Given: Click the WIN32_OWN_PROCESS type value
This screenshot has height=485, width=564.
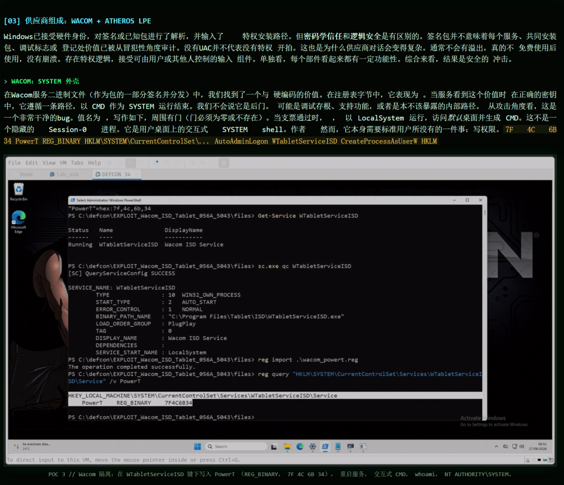Looking at the screenshot, I should click(x=211, y=295).
